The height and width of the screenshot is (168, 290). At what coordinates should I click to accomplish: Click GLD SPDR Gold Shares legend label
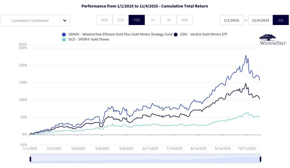(x=89, y=39)
